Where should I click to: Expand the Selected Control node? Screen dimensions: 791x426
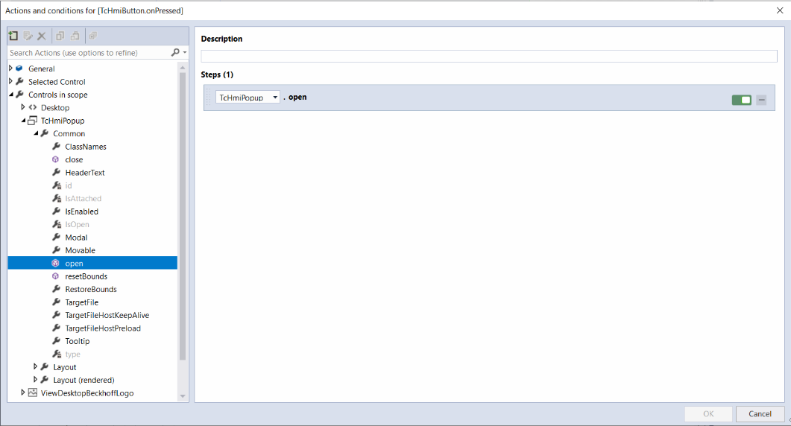tap(10, 81)
